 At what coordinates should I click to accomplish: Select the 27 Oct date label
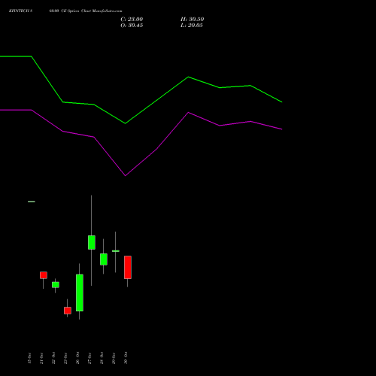coord(89,358)
